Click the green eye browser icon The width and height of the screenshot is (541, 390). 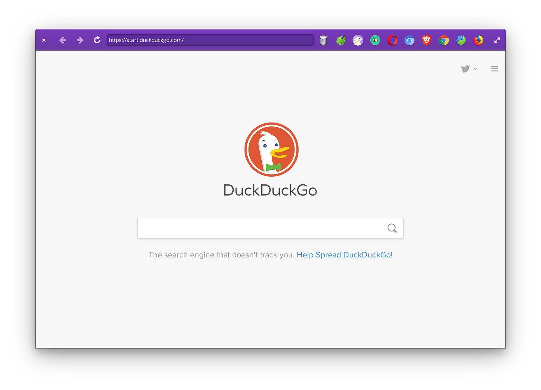click(x=375, y=40)
